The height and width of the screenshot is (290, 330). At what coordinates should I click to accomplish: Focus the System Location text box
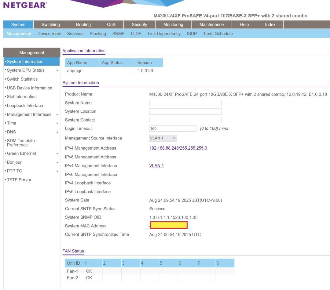click(x=185, y=111)
